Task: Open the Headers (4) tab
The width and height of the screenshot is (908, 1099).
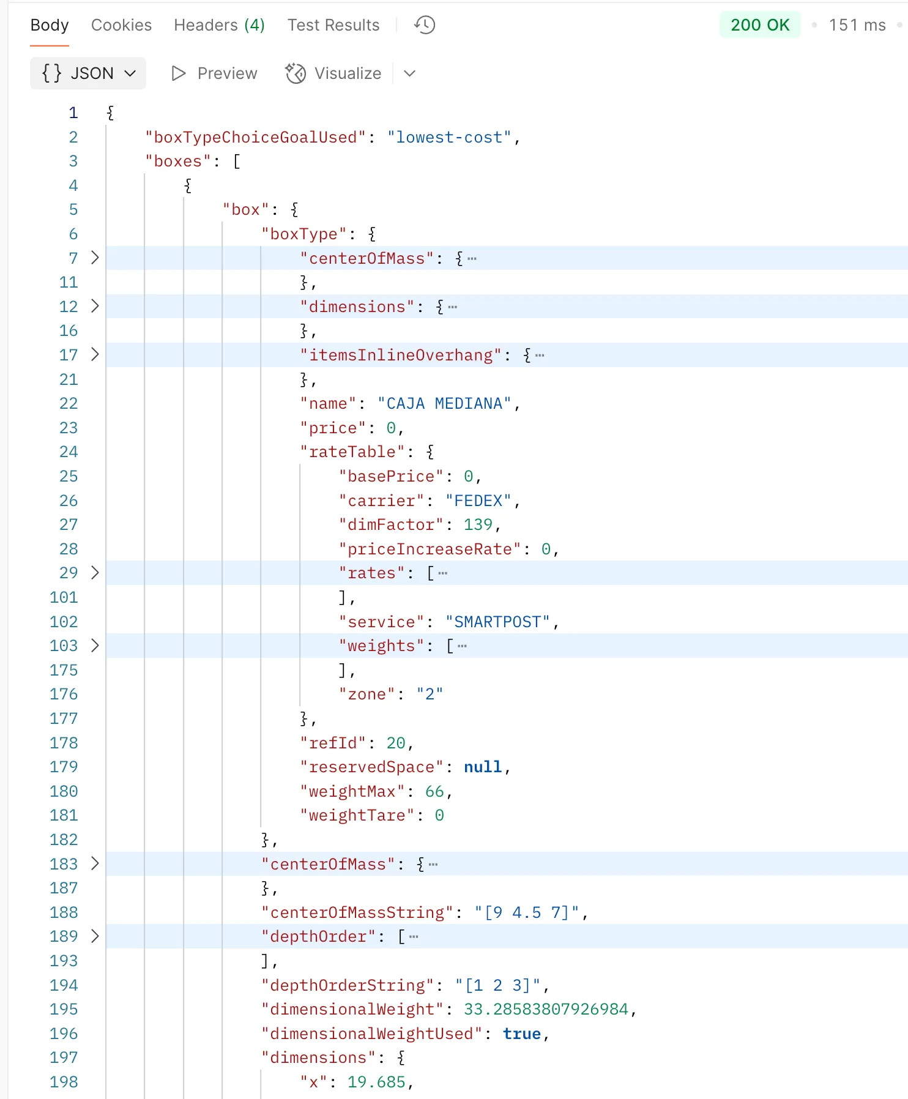Action: click(x=219, y=25)
